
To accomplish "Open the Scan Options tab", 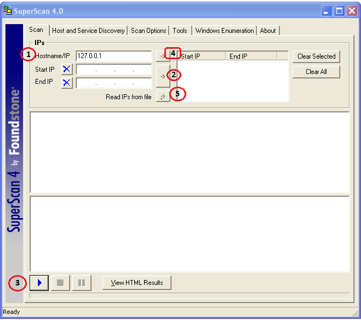I will tap(148, 31).
